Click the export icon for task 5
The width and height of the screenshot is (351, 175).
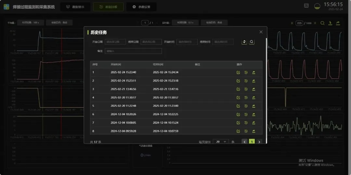[x=253, y=106]
